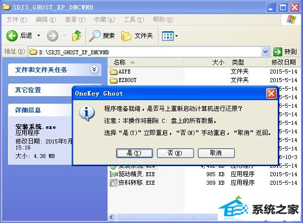303x223 pixels.
Task: Open the Back button history dropdown arrow
Action: click(39, 36)
